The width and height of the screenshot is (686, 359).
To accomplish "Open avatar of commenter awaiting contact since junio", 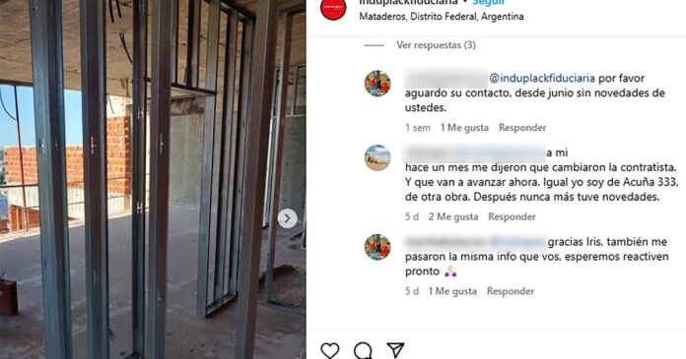I will click(377, 83).
